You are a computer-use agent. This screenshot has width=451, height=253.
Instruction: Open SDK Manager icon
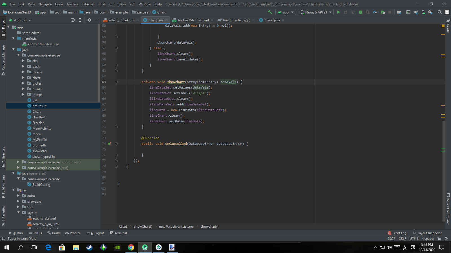coord(430,12)
